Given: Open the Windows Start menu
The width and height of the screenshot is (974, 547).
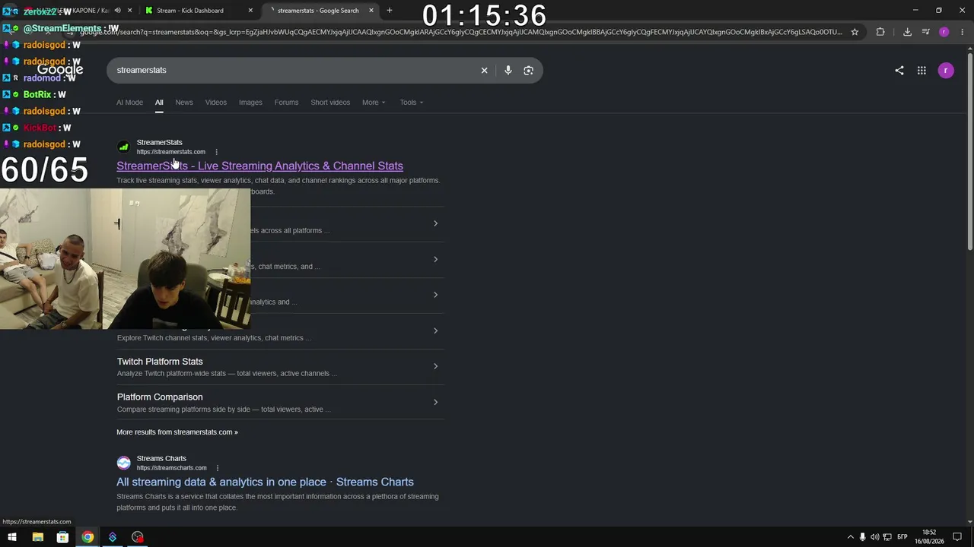Looking at the screenshot, I should tap(12, 537).
